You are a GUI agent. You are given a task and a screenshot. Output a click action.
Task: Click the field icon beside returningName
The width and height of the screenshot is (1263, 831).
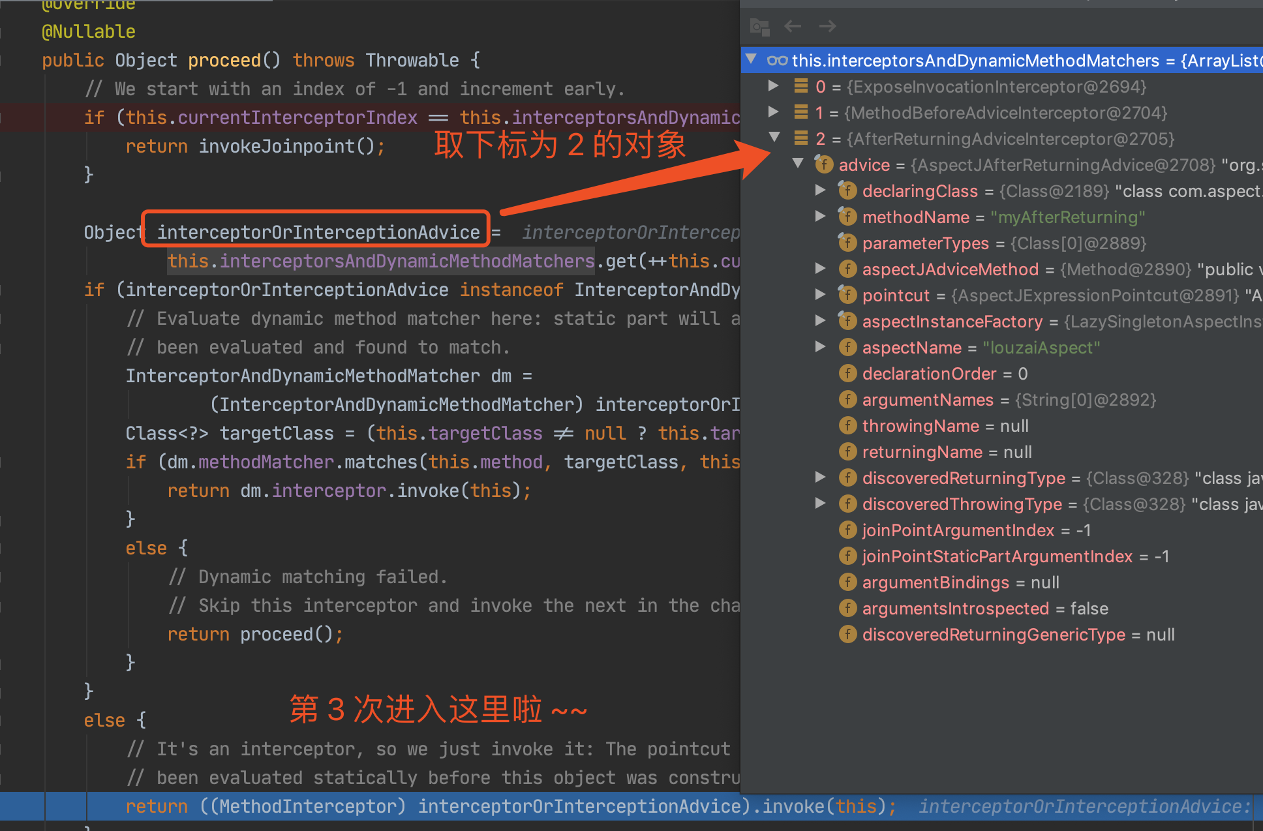coord(847,451)
